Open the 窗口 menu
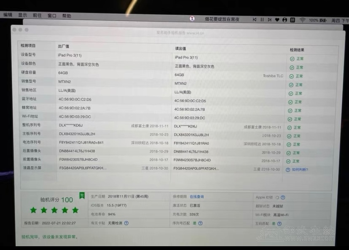Image resolution: width=349 pixels, height=250 pixels. pyautogui.click(x=52, y=16)
